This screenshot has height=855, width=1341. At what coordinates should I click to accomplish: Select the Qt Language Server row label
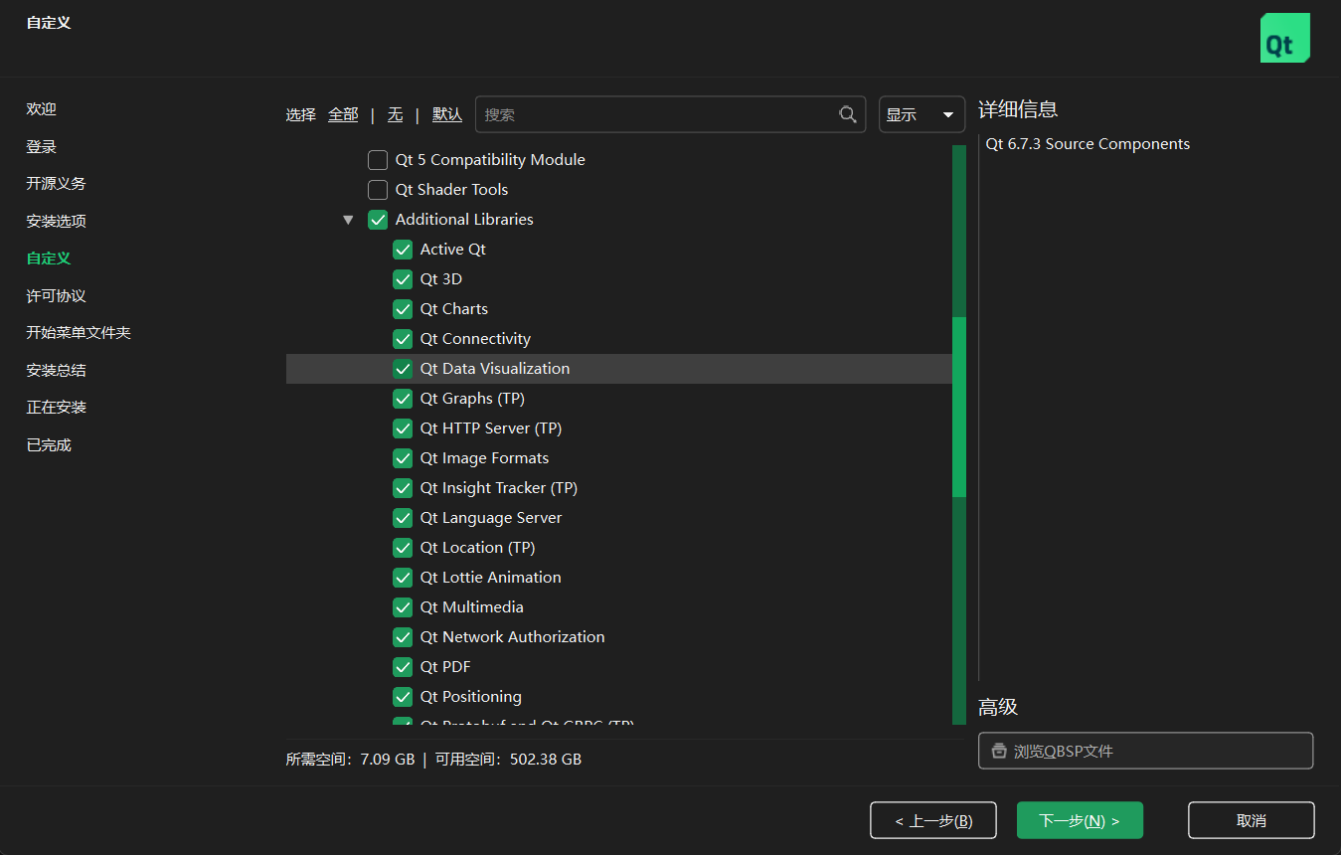pyautogui.click(x=491, y=518)
